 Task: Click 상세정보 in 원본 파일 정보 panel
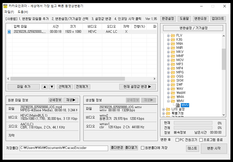[x=55, y=100]
